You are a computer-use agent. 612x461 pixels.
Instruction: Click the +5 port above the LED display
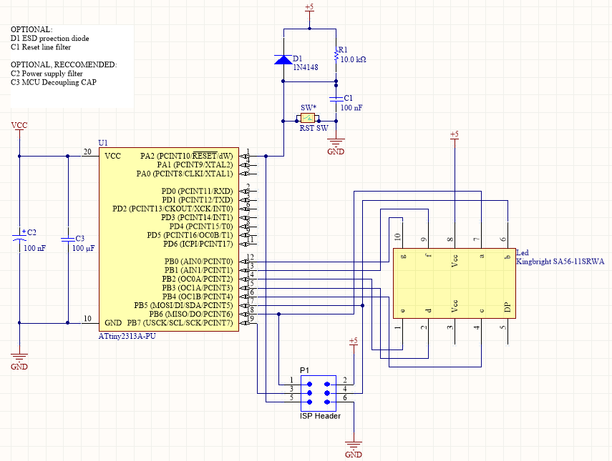(454, 138)
